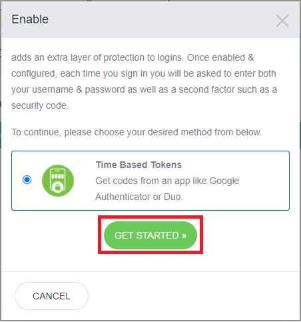
Task: Click the GET STARTED button
Action: pos(150,235)
